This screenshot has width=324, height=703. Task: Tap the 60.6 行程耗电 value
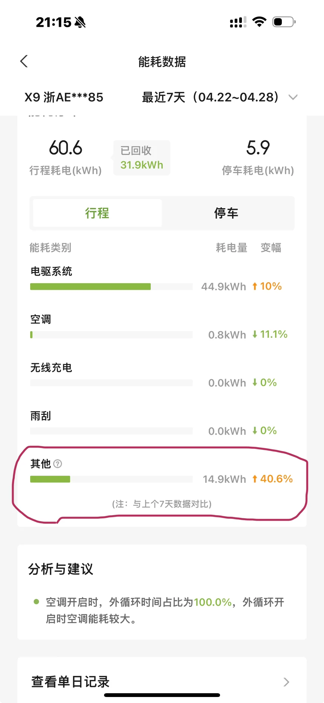(x=66, y=148)
